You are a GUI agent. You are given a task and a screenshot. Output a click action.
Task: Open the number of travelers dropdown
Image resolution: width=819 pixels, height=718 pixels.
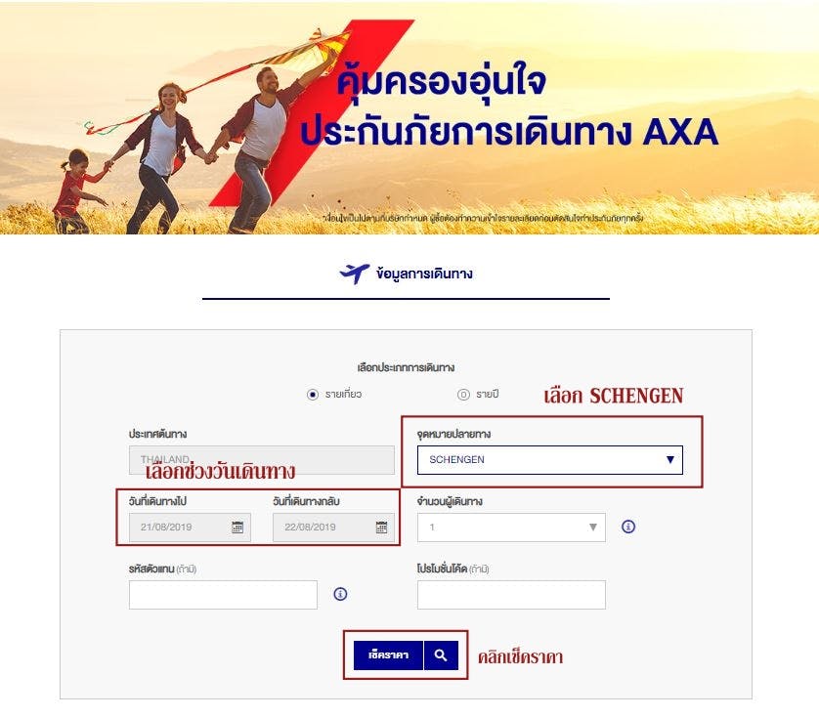[x=511, y=527]
